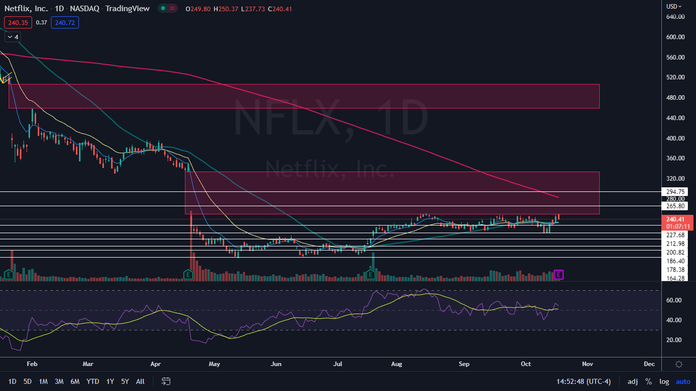Image resolution: width=696 pixels, height=391 pixels.
Task: Select the 5Y time range
Action: pos(125,381)
